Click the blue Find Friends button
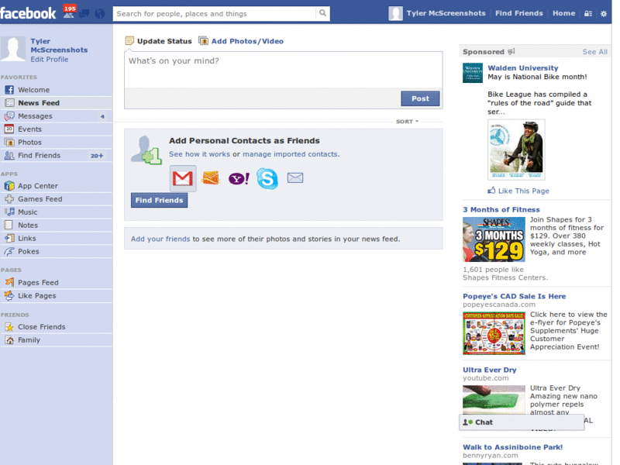The height and width of the screenshot is (465, 620). pos(160,200)
